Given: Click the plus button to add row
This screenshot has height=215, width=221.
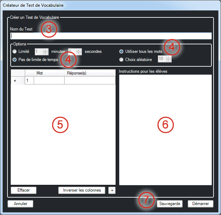Looking at the screenshot, I should pyautogui.click(x=112, y=190).
